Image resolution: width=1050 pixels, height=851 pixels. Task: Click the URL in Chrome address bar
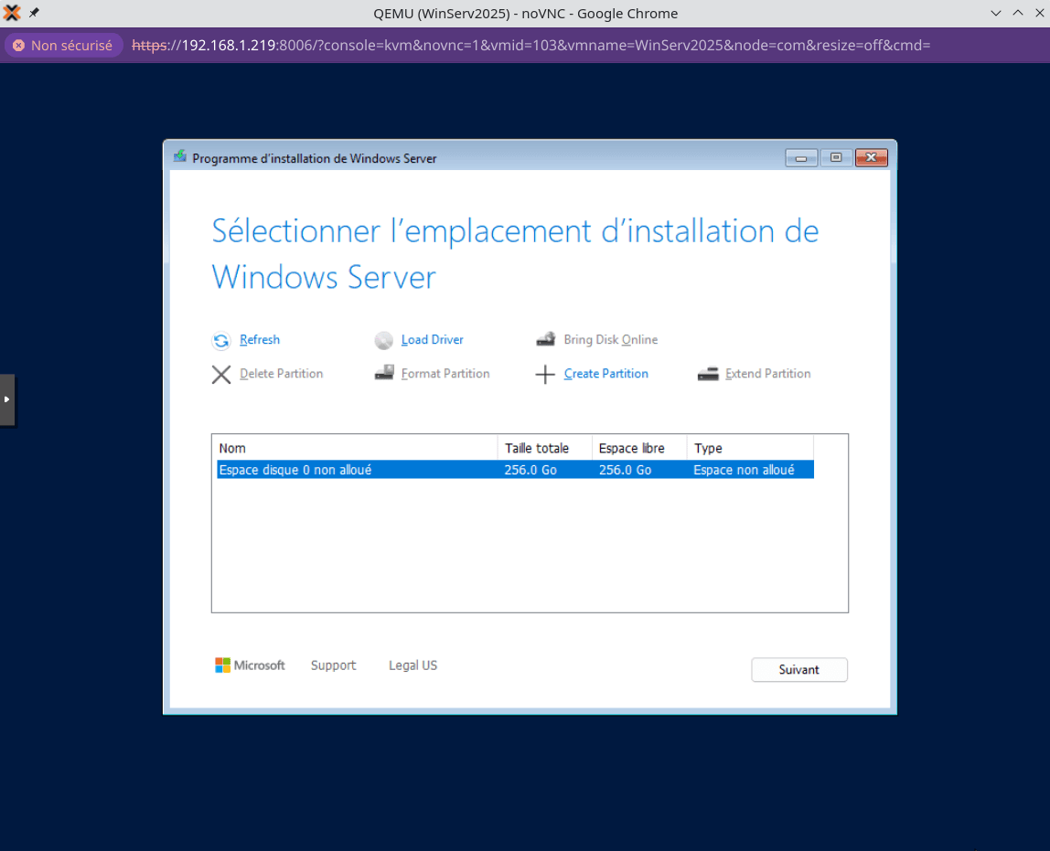[531, 46]
